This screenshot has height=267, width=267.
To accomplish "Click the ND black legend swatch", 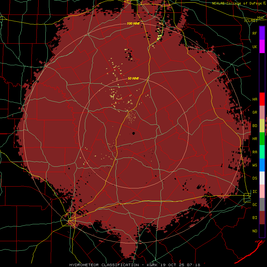I will coord(262,231).
